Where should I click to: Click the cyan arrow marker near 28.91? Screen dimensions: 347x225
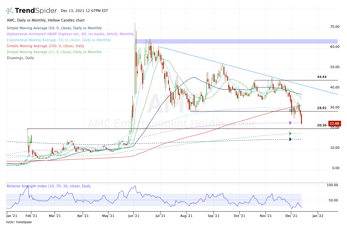(x=291, y=110)
